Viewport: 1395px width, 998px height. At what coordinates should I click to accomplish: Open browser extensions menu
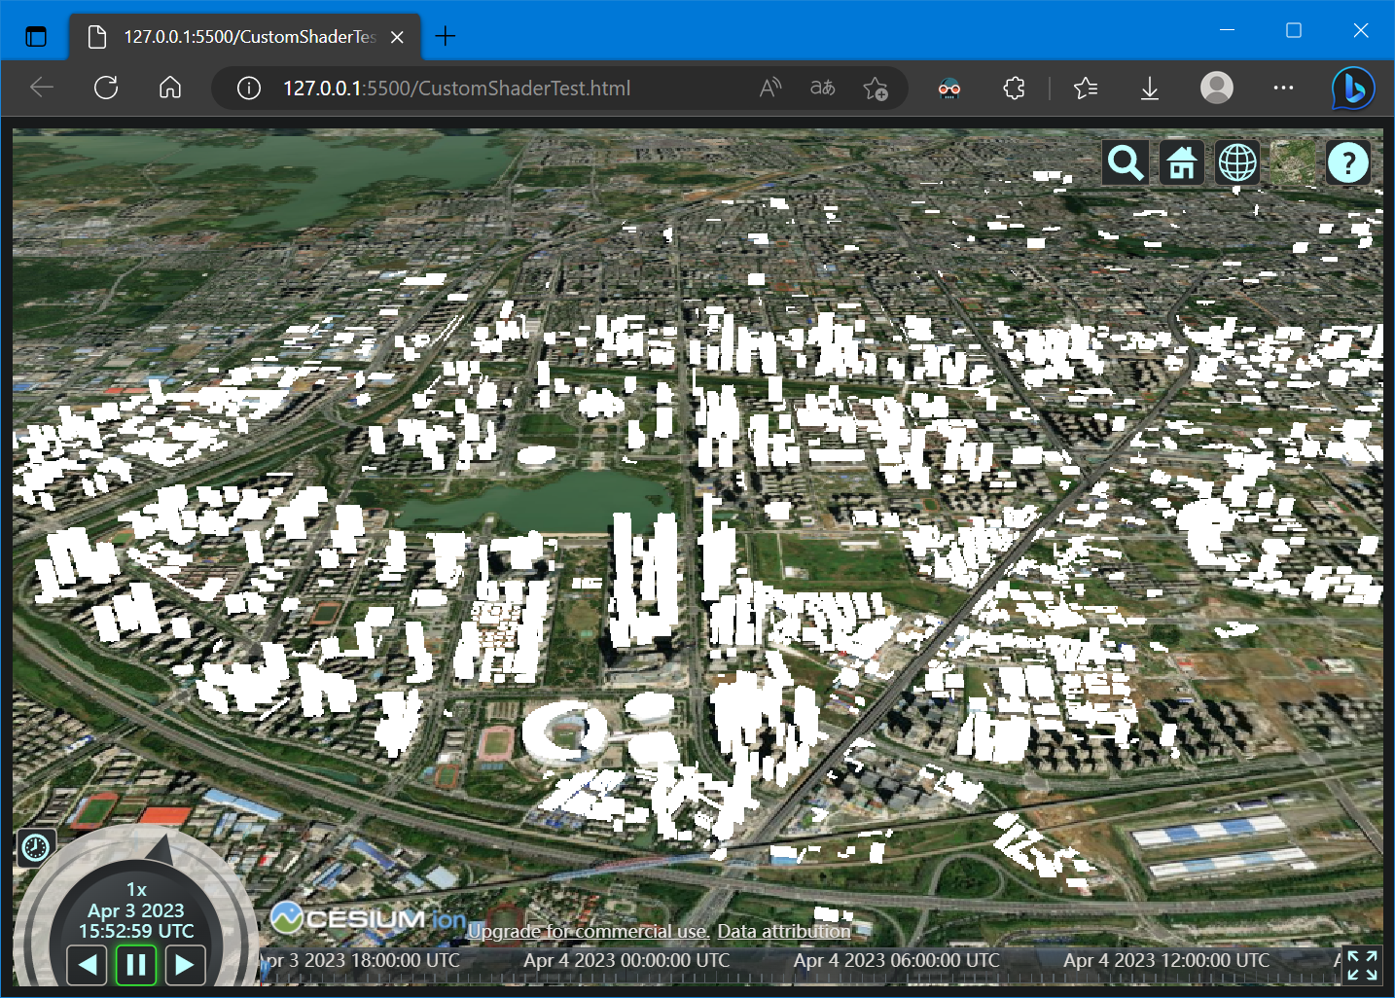pos(1014,89)
